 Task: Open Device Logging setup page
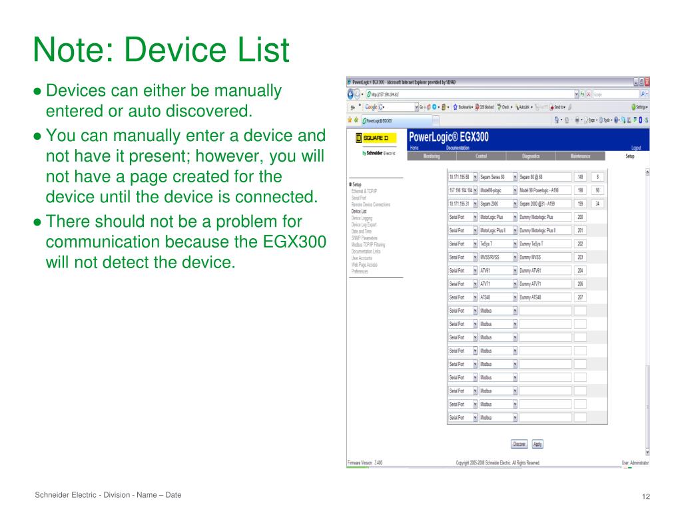pos(362,218)
